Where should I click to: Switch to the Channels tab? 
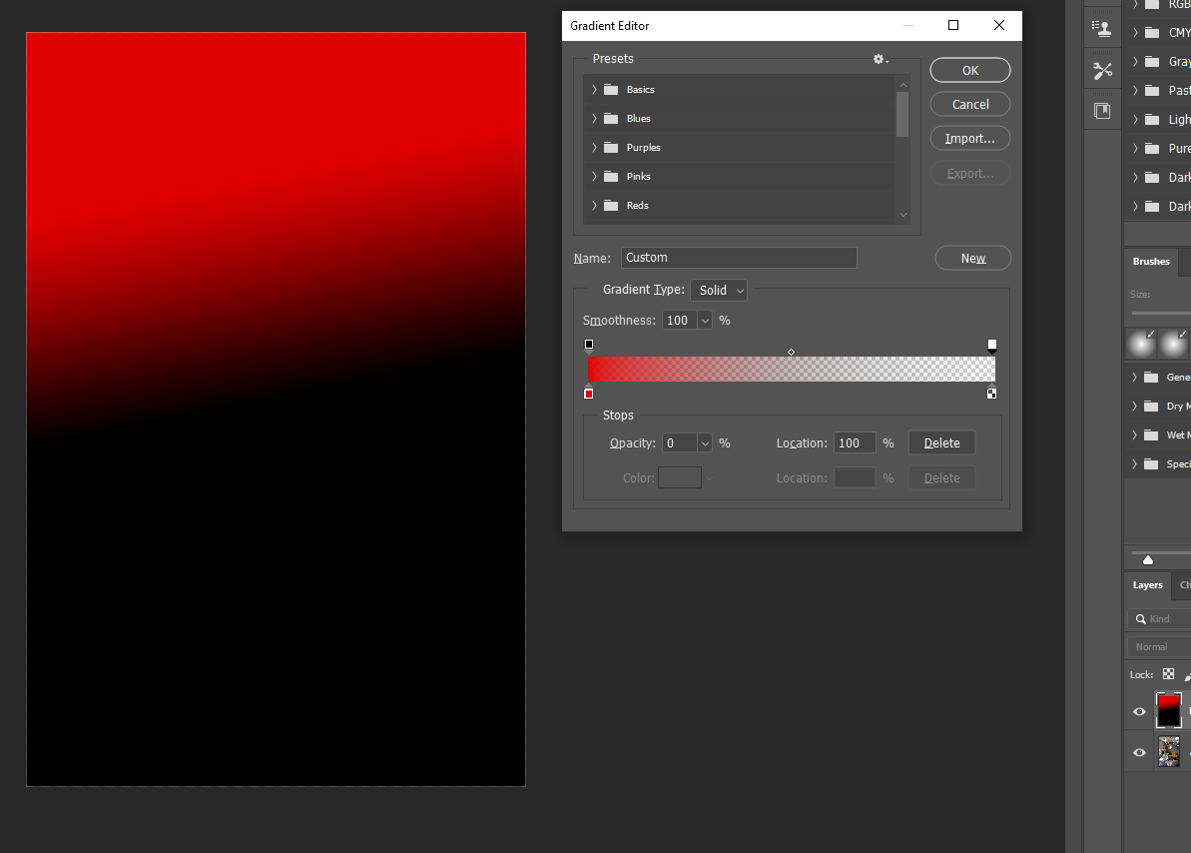[1183, 585]
